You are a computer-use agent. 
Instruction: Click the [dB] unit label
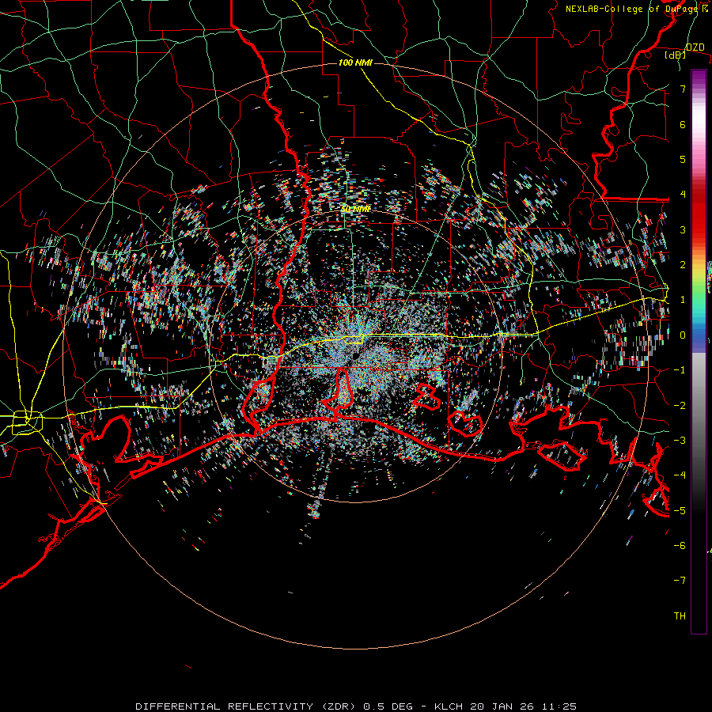(x=675, y=55)
